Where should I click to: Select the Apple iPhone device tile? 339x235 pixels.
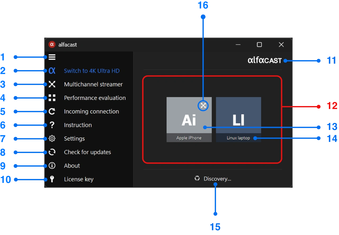click(x=189, y=119)
